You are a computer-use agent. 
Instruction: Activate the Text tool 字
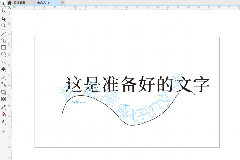coord(4,69)
